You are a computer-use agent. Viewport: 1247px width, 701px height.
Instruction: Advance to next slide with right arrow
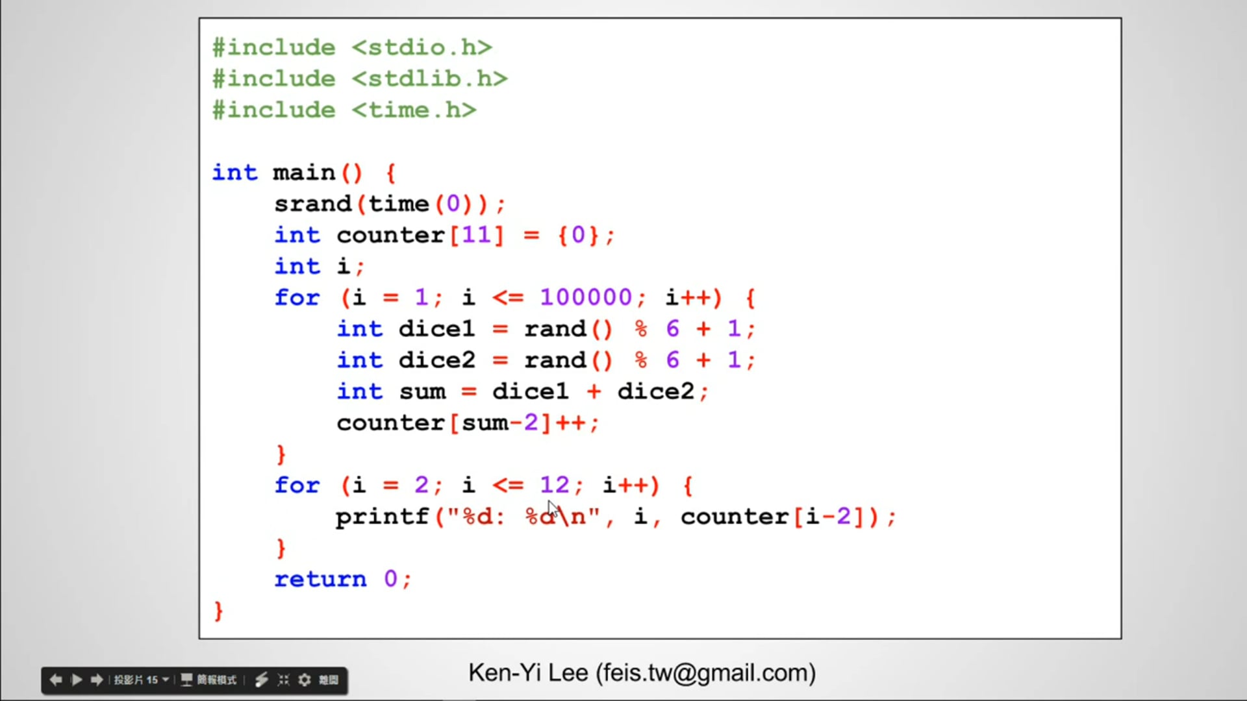[97, 680]
